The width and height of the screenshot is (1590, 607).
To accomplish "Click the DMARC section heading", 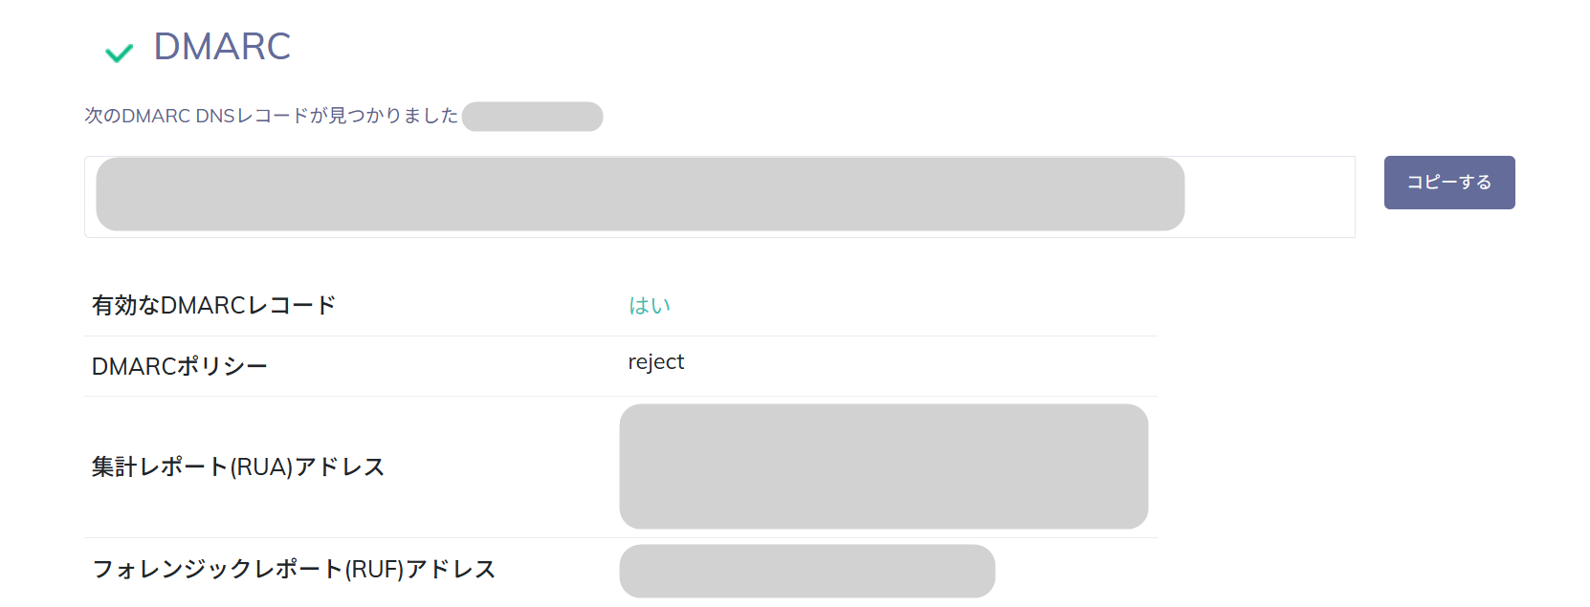I will click(x=222, y=46).
